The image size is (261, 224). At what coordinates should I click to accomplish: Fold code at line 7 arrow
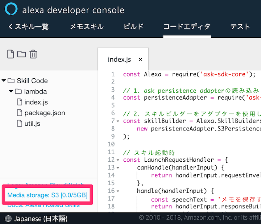[118, 121]
